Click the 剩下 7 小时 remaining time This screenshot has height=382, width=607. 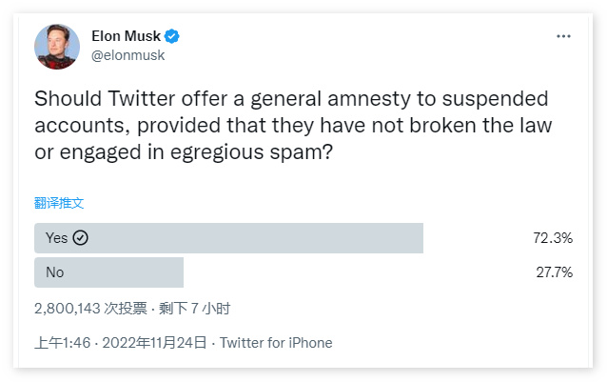tap(194, 309)
